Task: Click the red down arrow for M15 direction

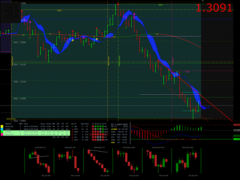Action: pyautogui.click(x=72, y=129)
